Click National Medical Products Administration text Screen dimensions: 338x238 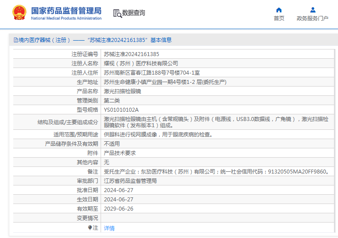(x=66, y=19)
